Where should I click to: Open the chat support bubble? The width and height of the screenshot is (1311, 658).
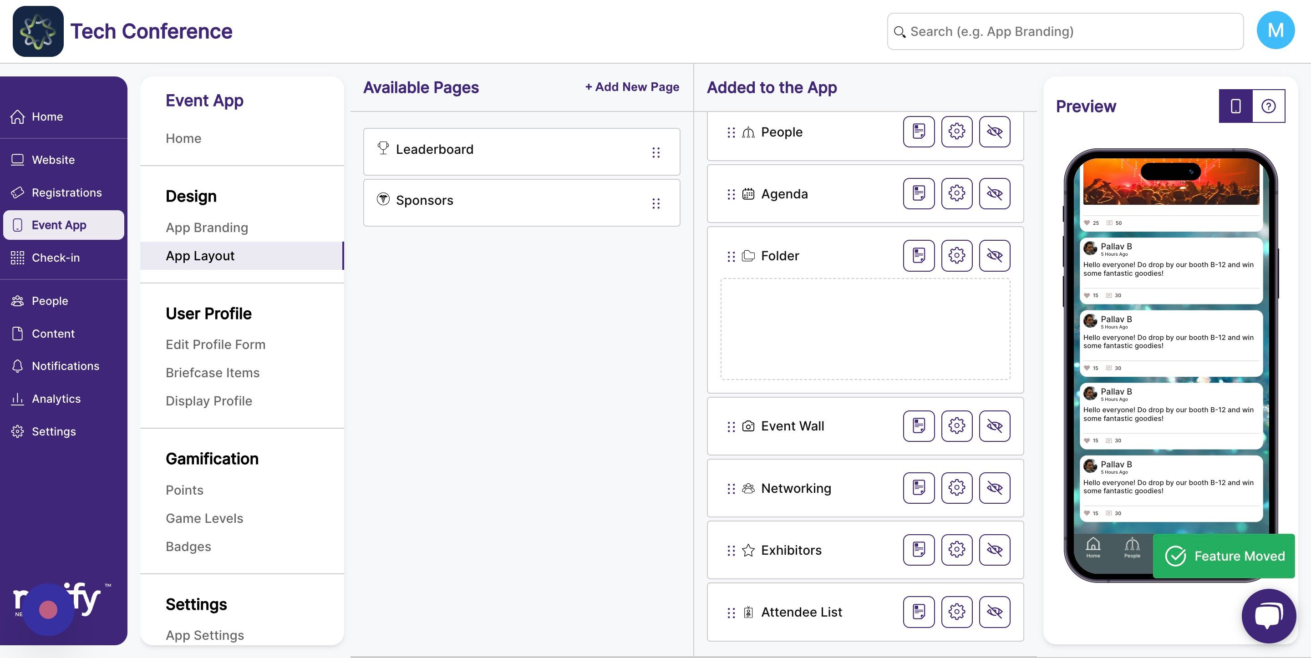point(1269,616)
